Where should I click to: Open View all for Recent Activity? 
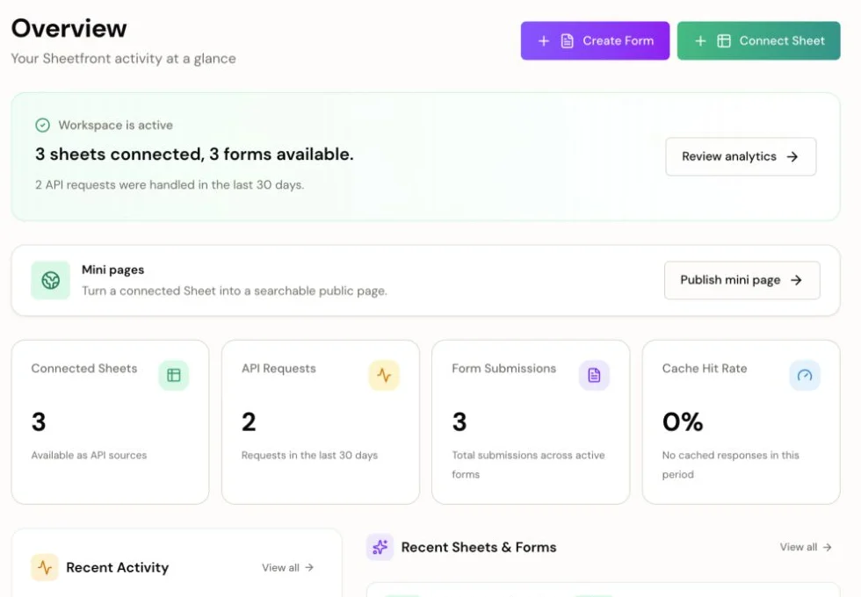coord(288,567)
